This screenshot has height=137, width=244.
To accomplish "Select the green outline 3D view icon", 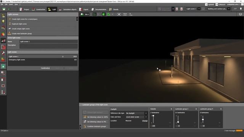I will [x=109, y=14].
